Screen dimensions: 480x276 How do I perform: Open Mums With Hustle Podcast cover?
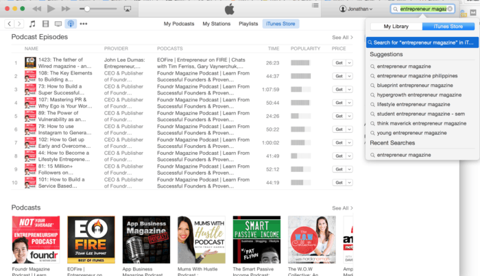[x=202, y=240]
